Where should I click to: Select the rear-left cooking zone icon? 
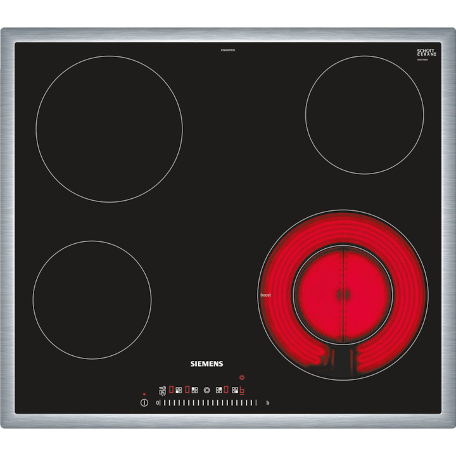tap(194, 390)
